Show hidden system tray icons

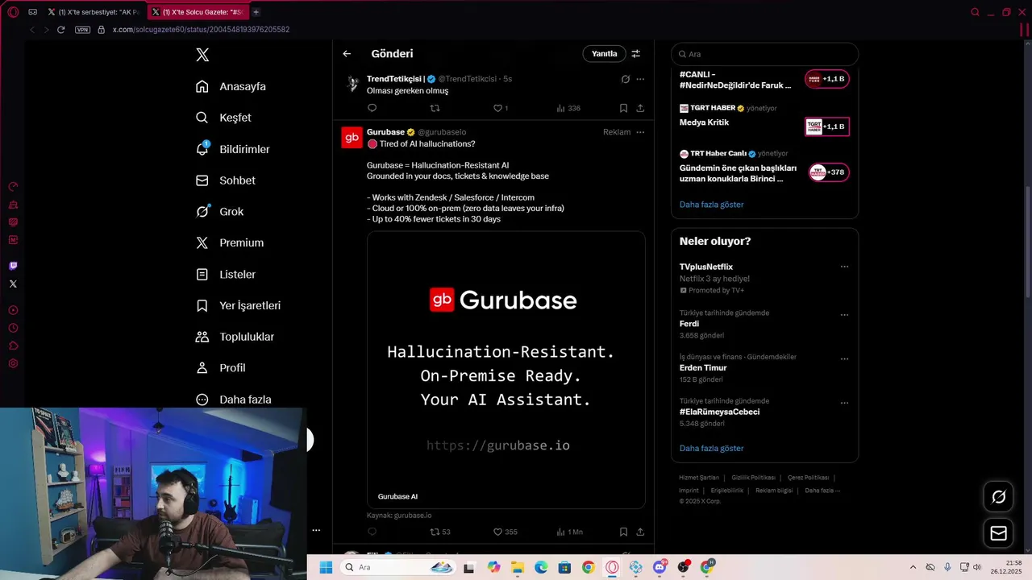coord(913,567)
